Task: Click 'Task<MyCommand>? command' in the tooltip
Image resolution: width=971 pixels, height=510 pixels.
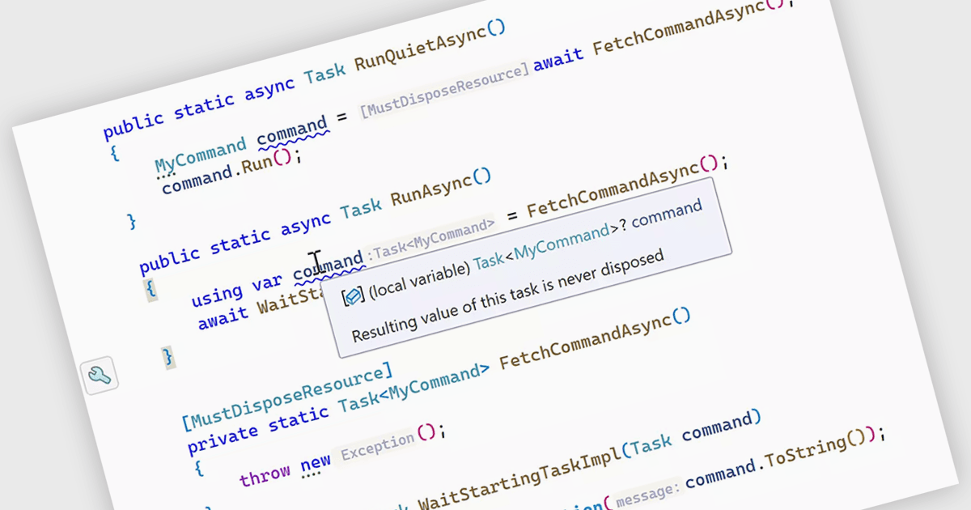Action: coord(588,235)
